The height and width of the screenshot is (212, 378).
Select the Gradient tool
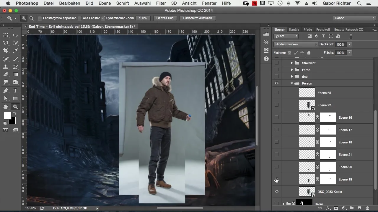[x=16, y=75]
